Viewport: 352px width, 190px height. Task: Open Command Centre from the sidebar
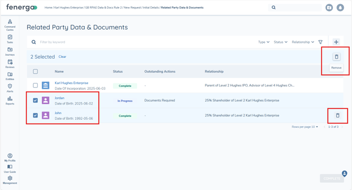10,24
